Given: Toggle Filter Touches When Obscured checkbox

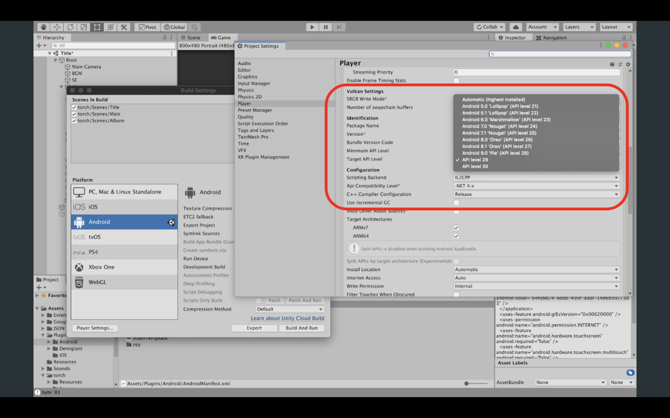Looking at the screenshot, I should coord(456,295).
